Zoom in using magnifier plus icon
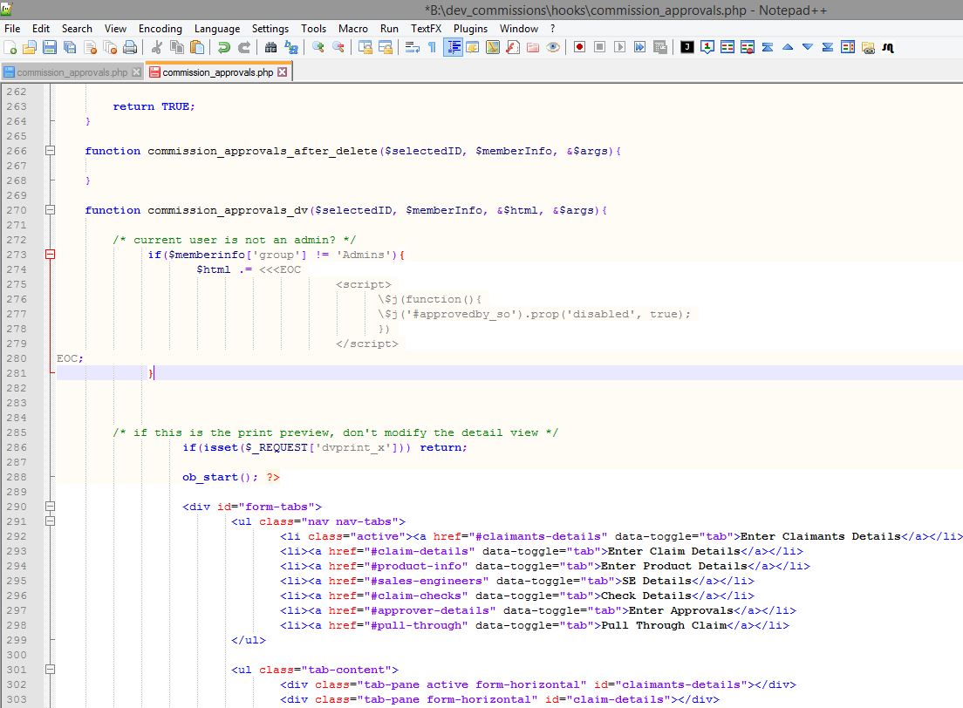This screenshot has width=963, height=708. (318, 47)
